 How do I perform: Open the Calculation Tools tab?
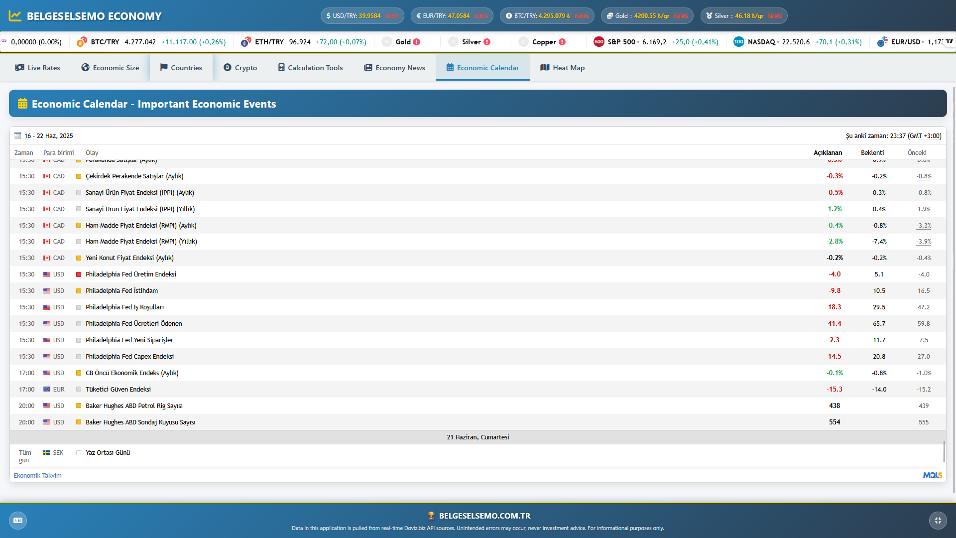(311, 68)
